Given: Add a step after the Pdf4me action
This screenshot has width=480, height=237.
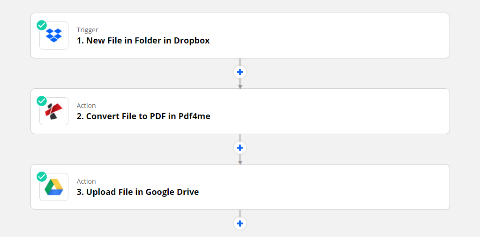Looking at the screenshot, I should click(240, 148).
